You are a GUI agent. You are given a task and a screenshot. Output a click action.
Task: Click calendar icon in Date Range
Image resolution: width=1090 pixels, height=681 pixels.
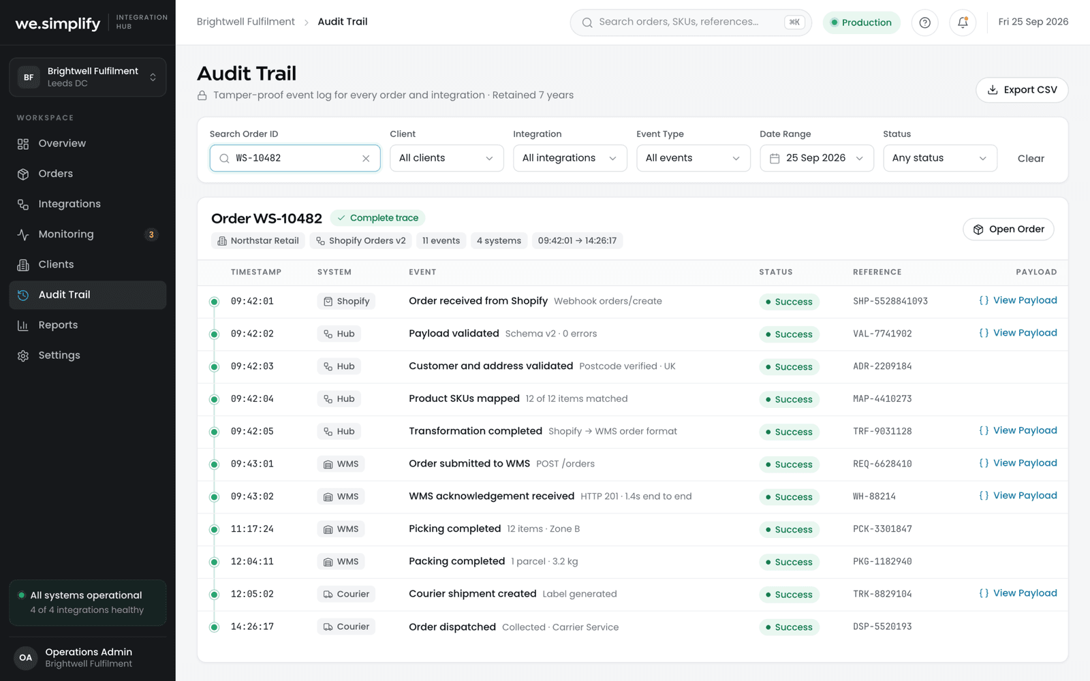(x=775, y=159)
